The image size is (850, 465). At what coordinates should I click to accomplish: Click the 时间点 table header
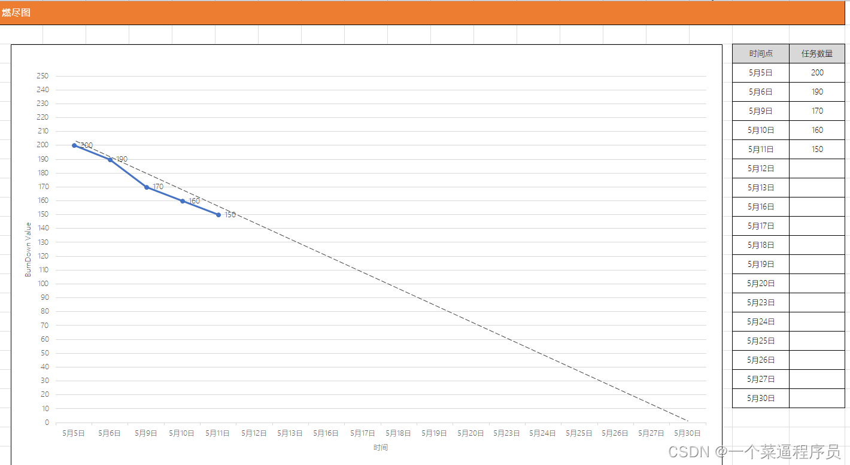(x=761, y=53)
